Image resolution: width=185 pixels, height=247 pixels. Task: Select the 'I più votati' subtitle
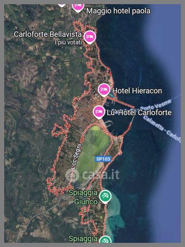coord(68,42)
